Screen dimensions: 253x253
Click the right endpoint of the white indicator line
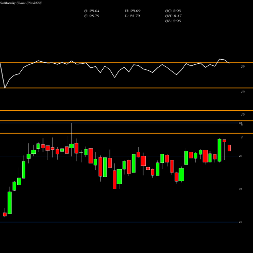[x=229, y=63]
